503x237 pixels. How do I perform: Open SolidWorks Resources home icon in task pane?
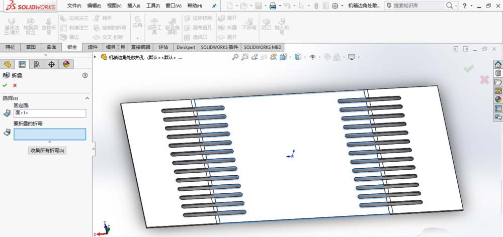(498, 64)
